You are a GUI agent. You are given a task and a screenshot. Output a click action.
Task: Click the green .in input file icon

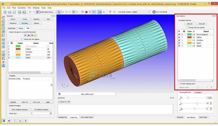tap(100, 12)
